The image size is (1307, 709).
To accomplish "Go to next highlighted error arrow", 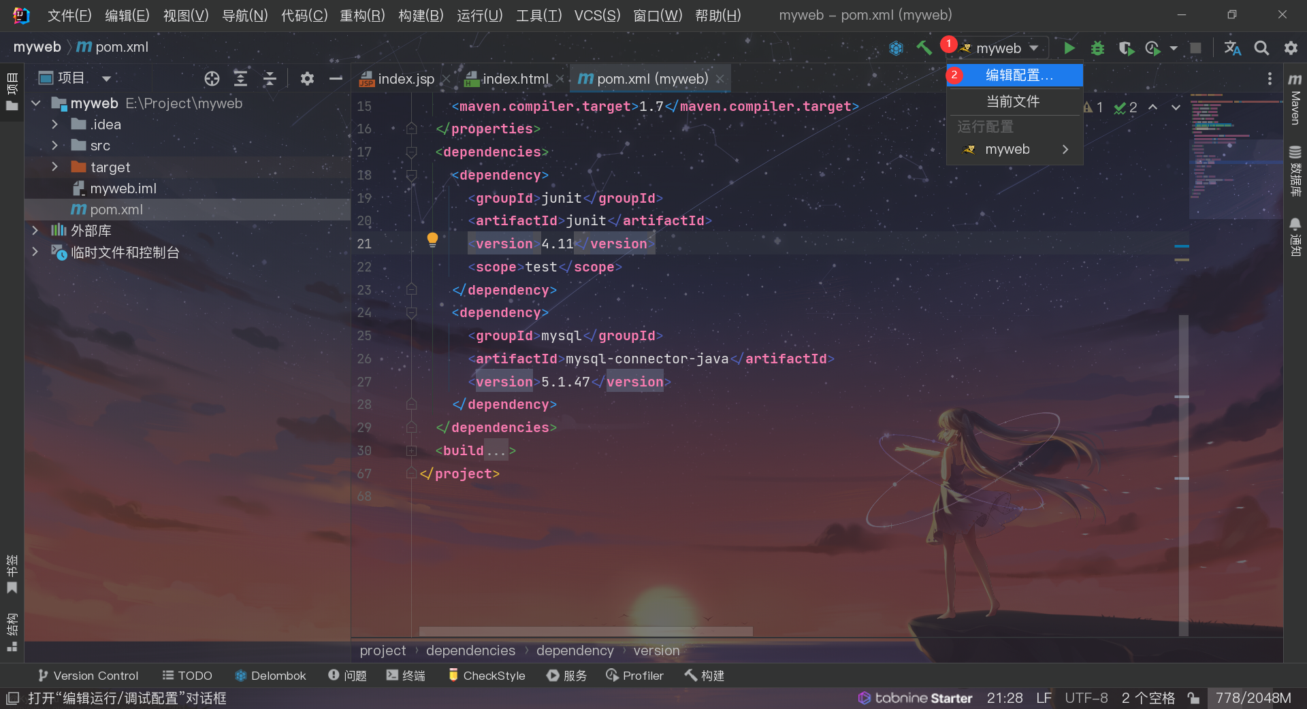I will pyautogui.click(x=1176, y=108).
